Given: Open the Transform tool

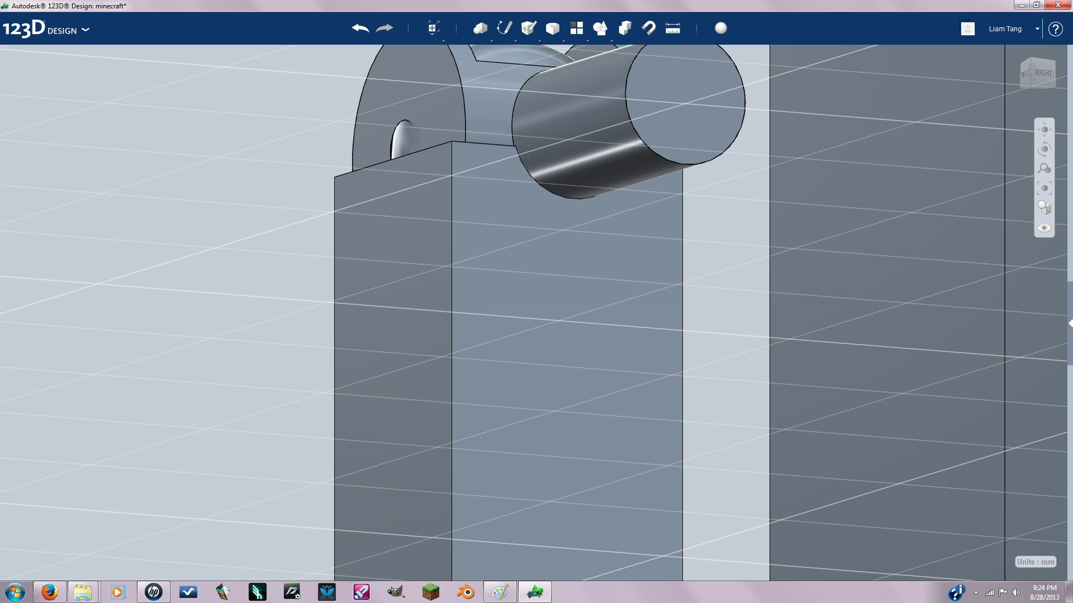Looking at the screenshot, I should pyautogui.click(x=433, y=28).
